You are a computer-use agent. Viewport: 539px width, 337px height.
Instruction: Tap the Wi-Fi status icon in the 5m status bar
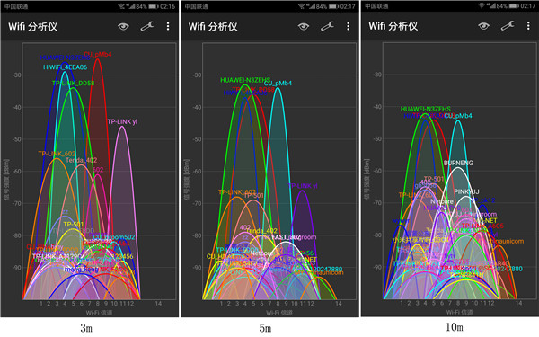click(301, 6)
